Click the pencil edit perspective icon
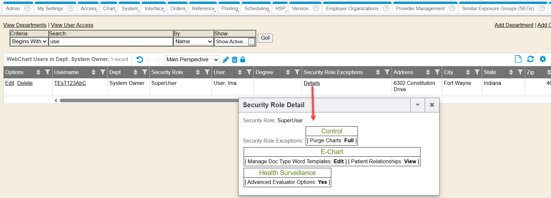This screenshot has width=551, height=198. [x=226, y=59]
